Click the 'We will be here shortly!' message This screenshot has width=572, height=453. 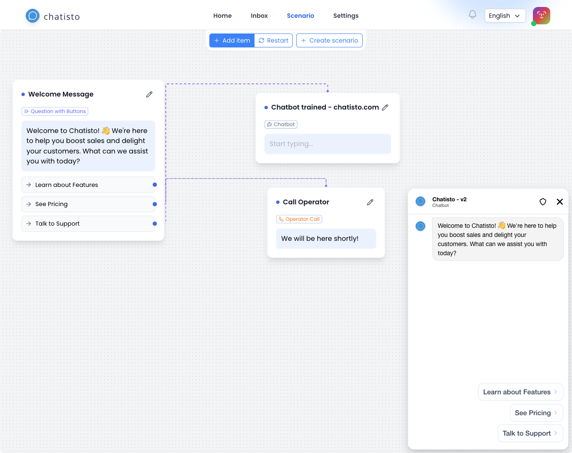tap(326, 239)
